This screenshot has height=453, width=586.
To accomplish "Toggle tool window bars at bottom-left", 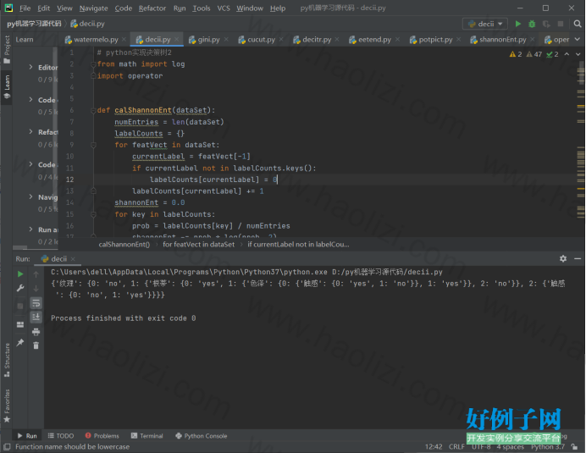I will point(7,446).
